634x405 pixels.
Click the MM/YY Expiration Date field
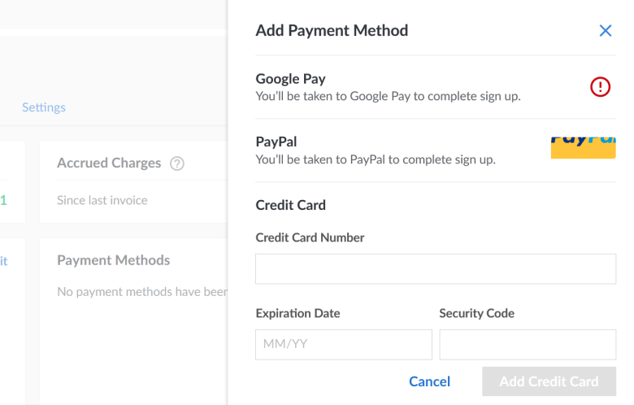pyautogui.click(x=344, y=344)
